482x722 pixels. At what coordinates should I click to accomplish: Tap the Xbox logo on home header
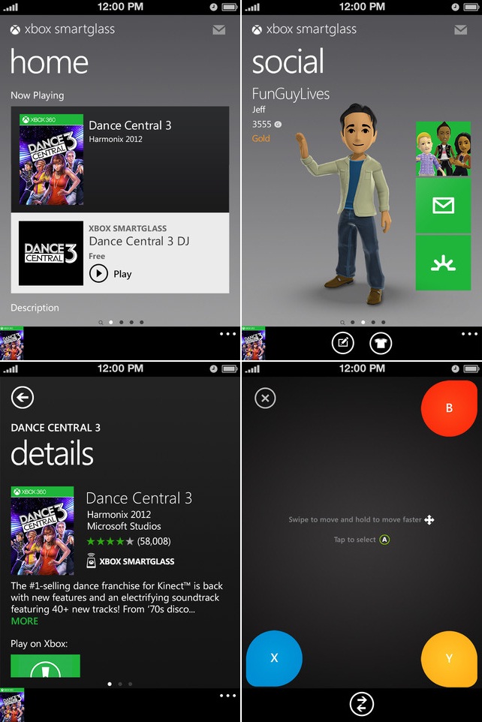pos(15,30)
